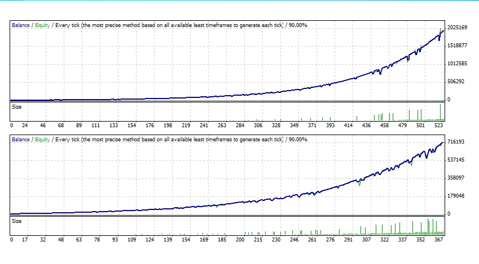Select the 2025169 value on top chart axis
The width and height of the screenshot is (479, 264).
point(458,28)
